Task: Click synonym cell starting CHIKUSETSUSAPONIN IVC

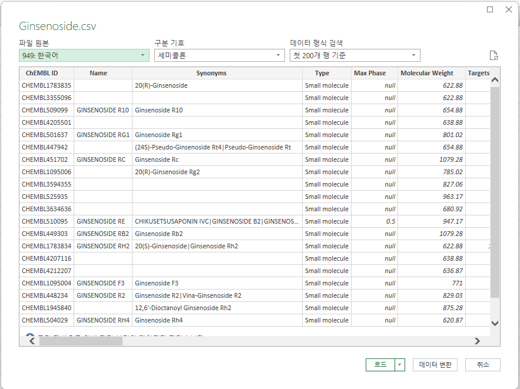Action: [217, 221]
